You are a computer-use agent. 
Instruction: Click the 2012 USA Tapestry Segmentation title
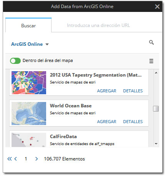[x=96, y=75]
